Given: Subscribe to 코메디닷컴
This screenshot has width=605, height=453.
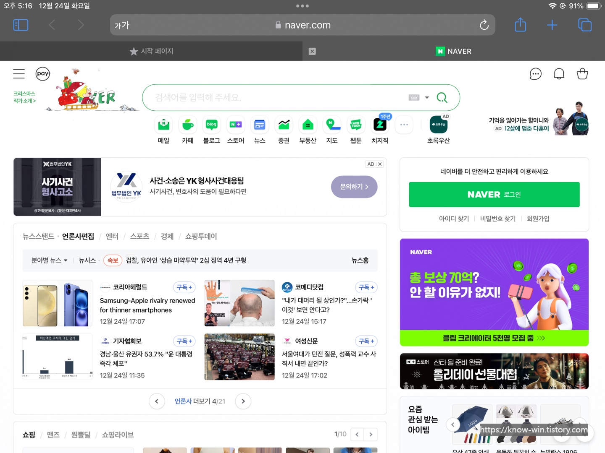Looking at the screenshot, I should point(366,287).
